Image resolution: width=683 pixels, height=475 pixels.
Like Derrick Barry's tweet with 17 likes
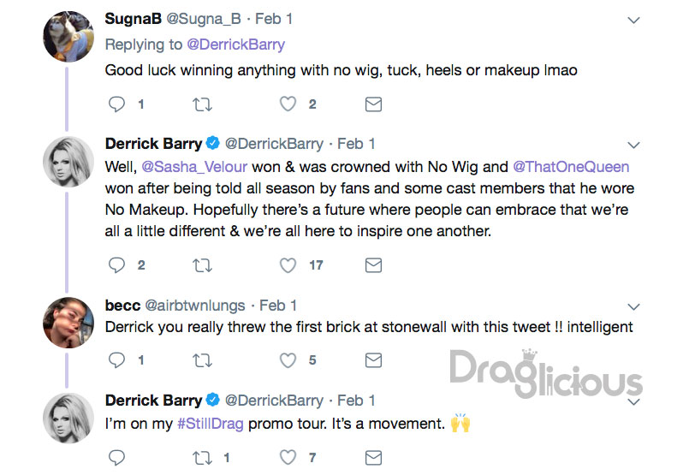(x=288, y=265)
